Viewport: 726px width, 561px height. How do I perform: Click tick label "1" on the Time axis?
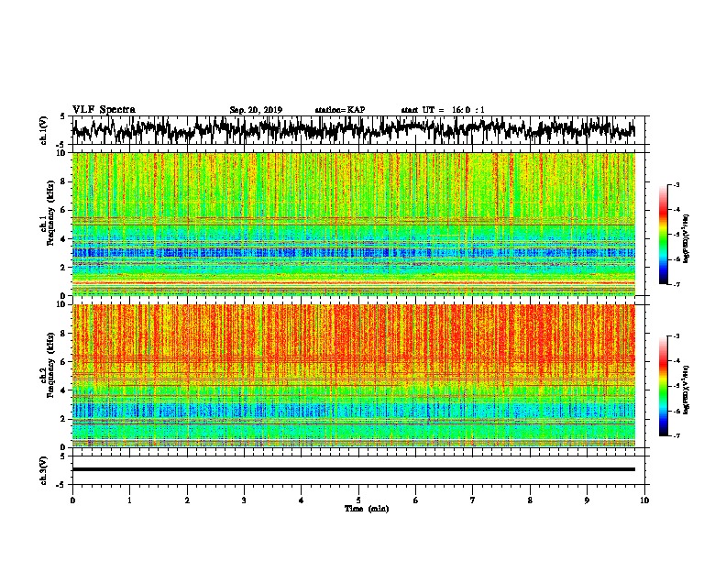(129, 500)
